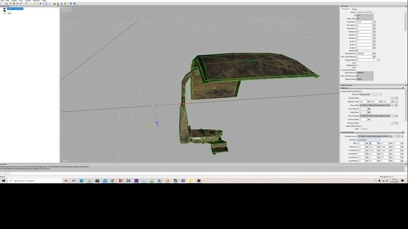Close the Material Editing panel
The width and height of the screenshot is (408, 229).
(406, 85)
